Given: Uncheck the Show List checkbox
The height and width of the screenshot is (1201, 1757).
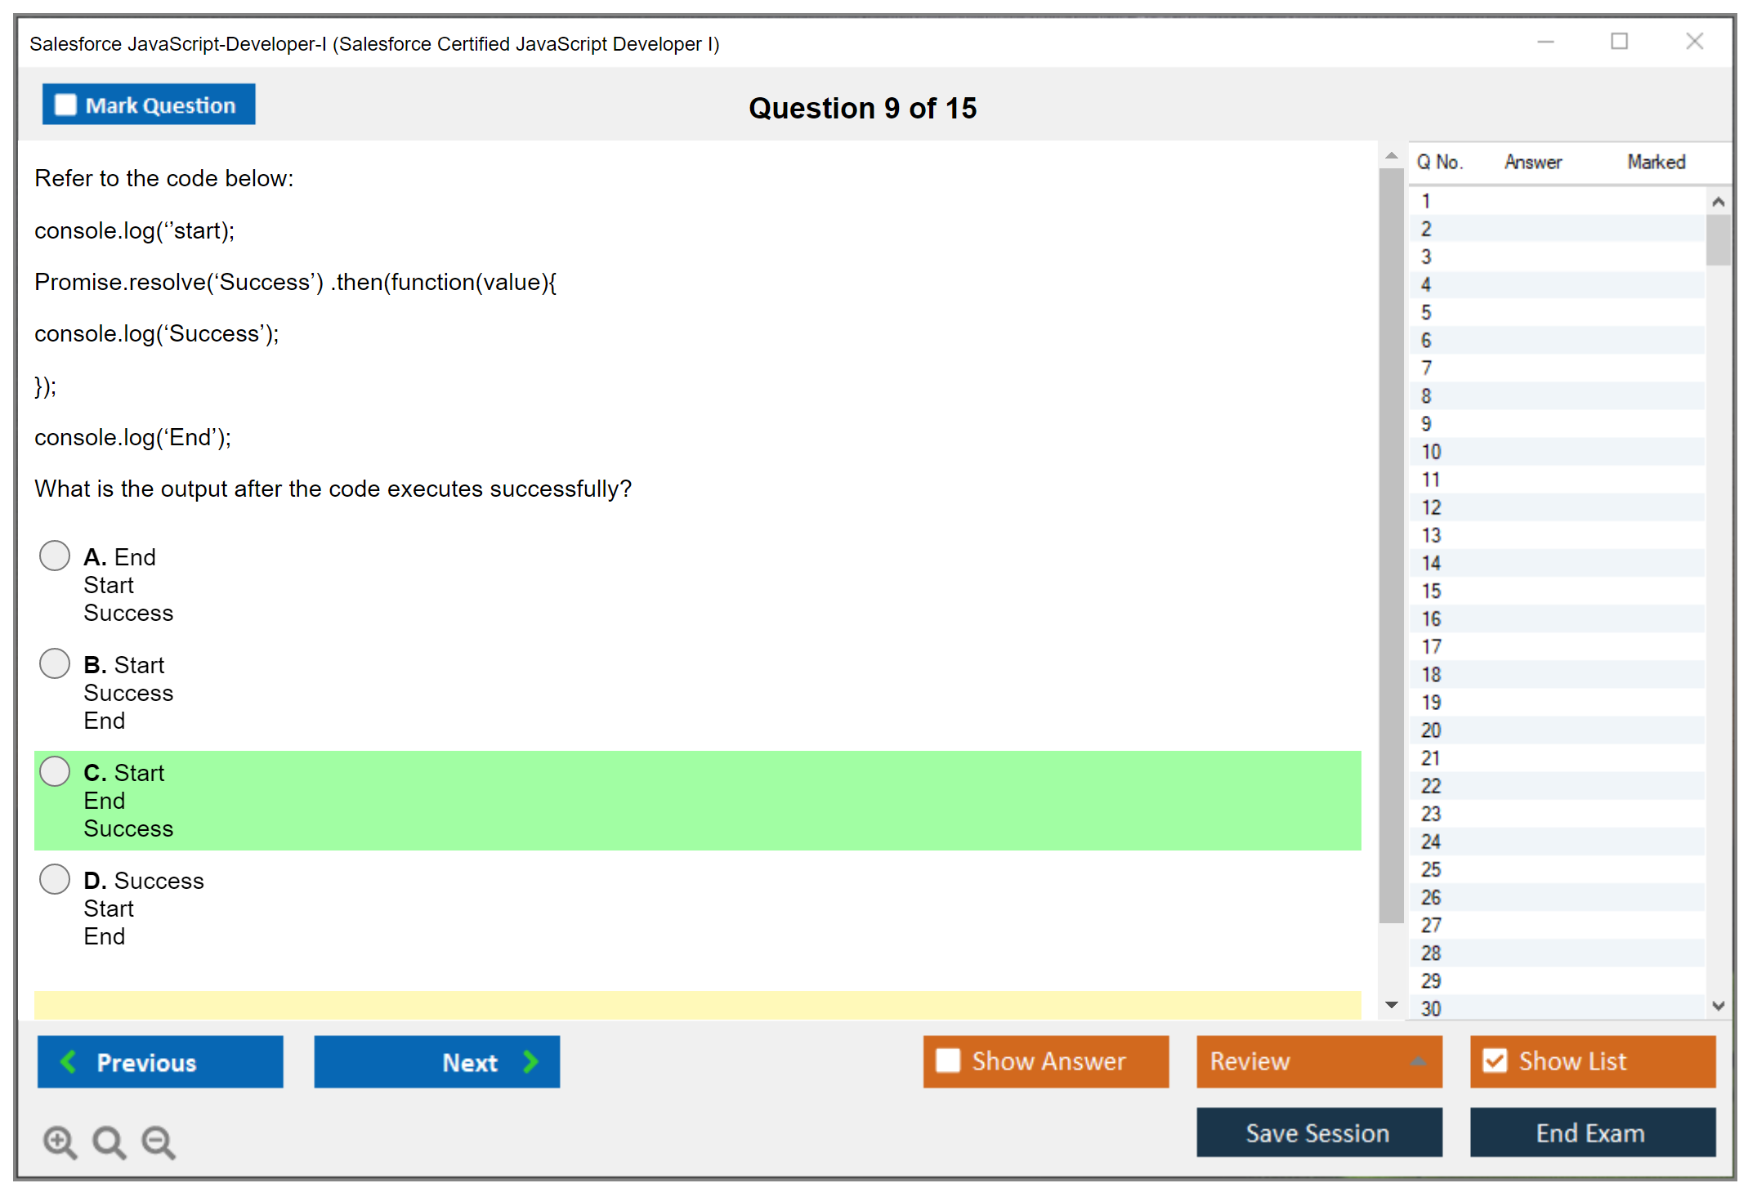Looking at the screenshot, I should pos(1495,1060).
